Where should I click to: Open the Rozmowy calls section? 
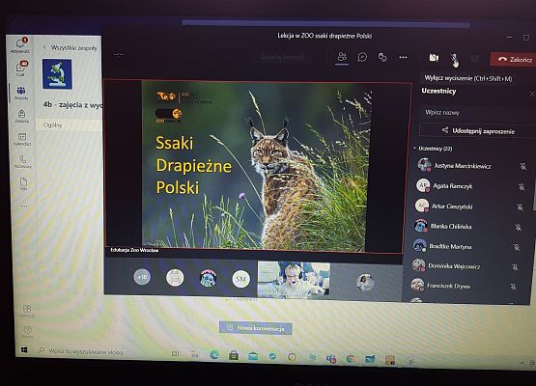(x=22, y=161)
